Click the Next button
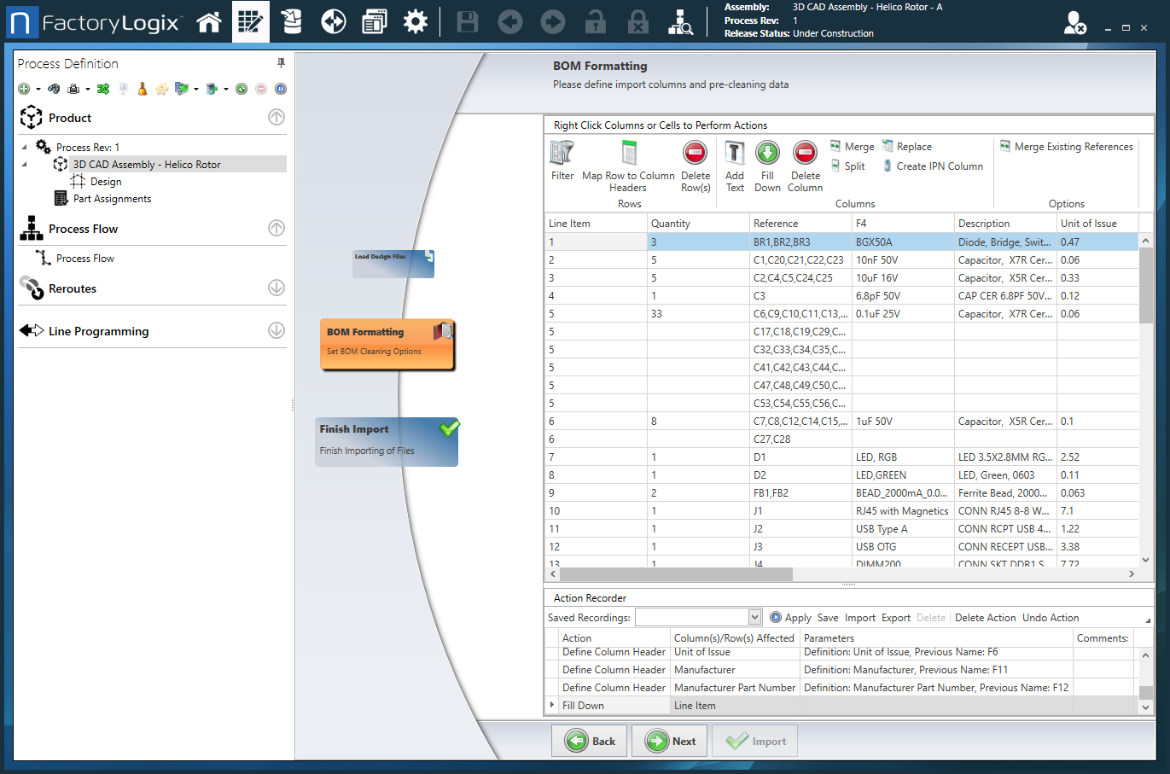The height and width of the screenshot is (774, 1170). (670, 741)
